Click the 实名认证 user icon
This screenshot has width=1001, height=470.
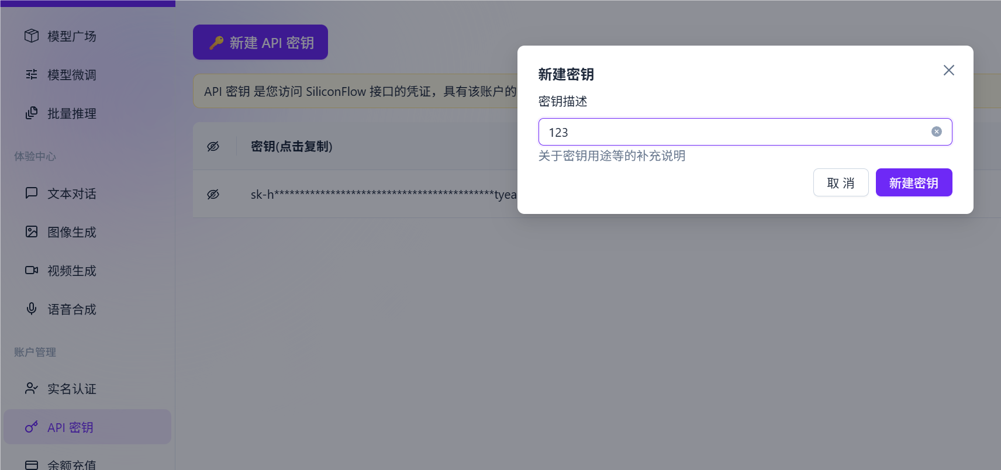coord(32,388)
